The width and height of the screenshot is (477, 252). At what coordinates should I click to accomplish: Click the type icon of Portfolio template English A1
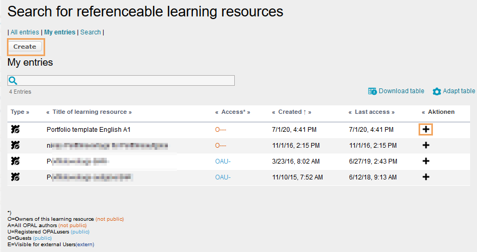pyautogui.click(x=15, y=129)
